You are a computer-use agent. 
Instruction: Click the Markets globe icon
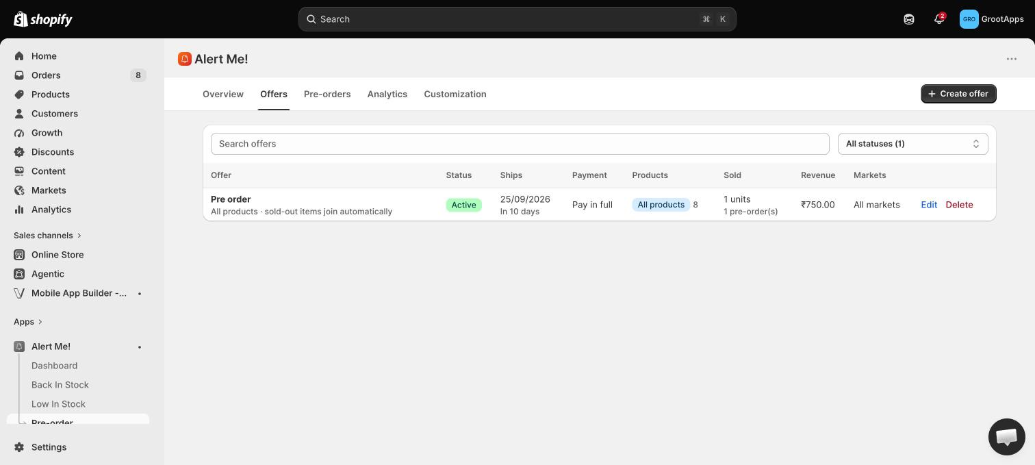(19, 190)
